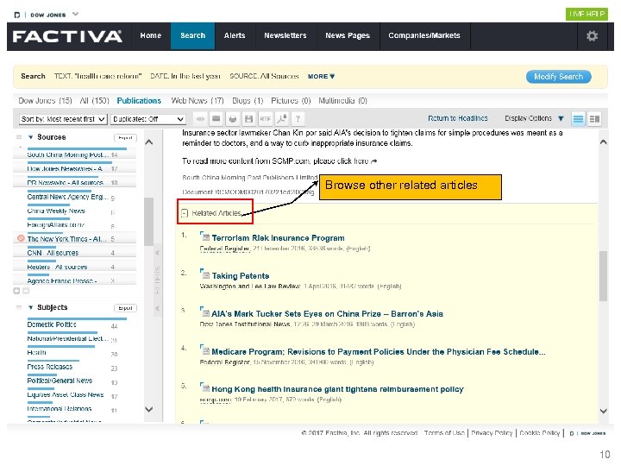Viewport: 621px width, 466px height.
Task: Click document icon beside Hong Kong health insurance article
Action: pyautogui.click(x=204, y=387)
